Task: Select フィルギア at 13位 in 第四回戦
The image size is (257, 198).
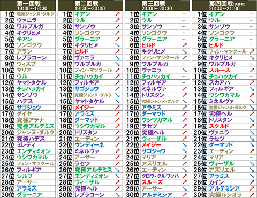Action: click(221, 89)
